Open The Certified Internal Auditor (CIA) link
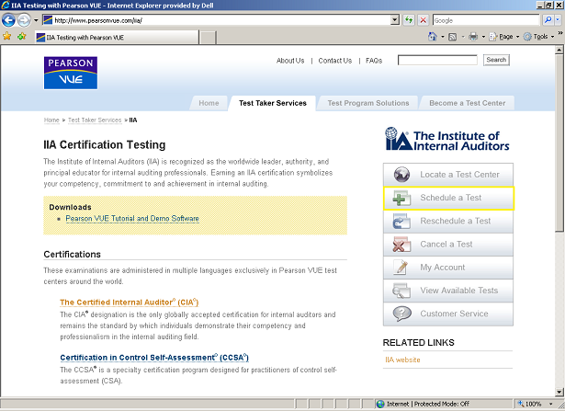The width and height of the screenshot is (565, 411). click(x=129, y=302)
